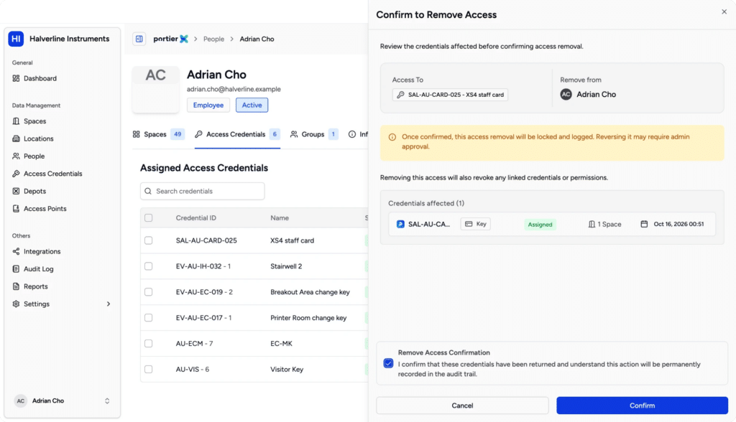
Task: Switch to the Groups tab
Action: (314, 135)
